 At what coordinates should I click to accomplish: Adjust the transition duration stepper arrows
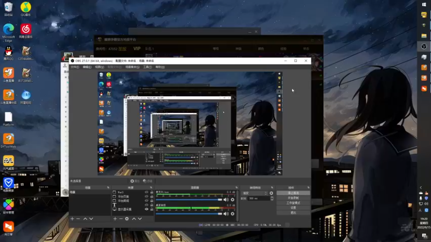point(272,198)
